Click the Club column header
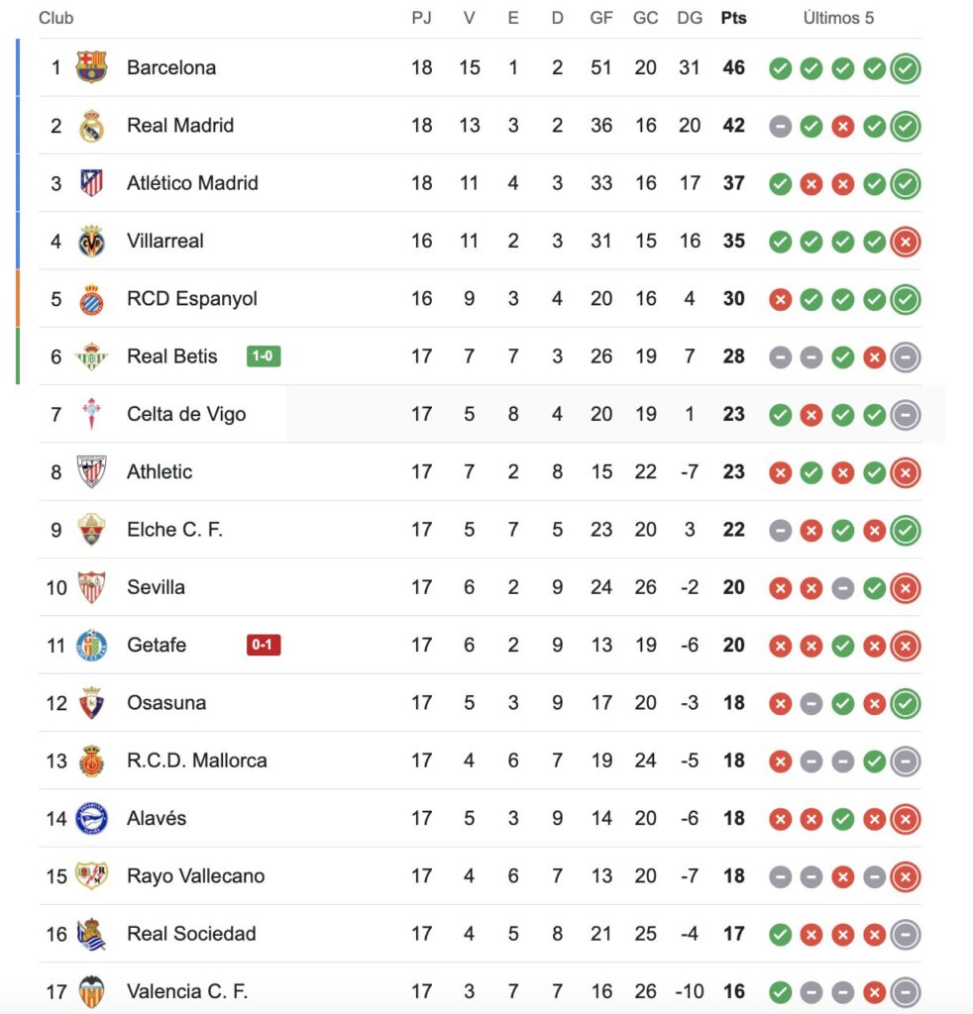 click(56, 18)
